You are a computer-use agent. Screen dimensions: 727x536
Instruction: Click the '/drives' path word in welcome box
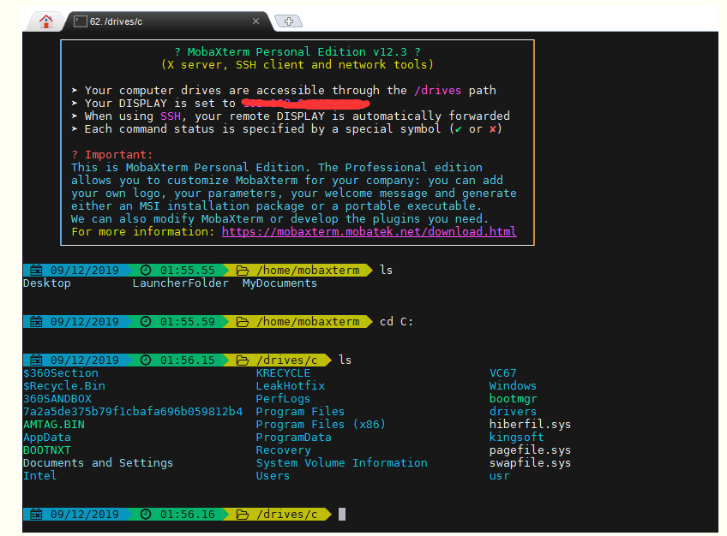click(x=438, y=90)
